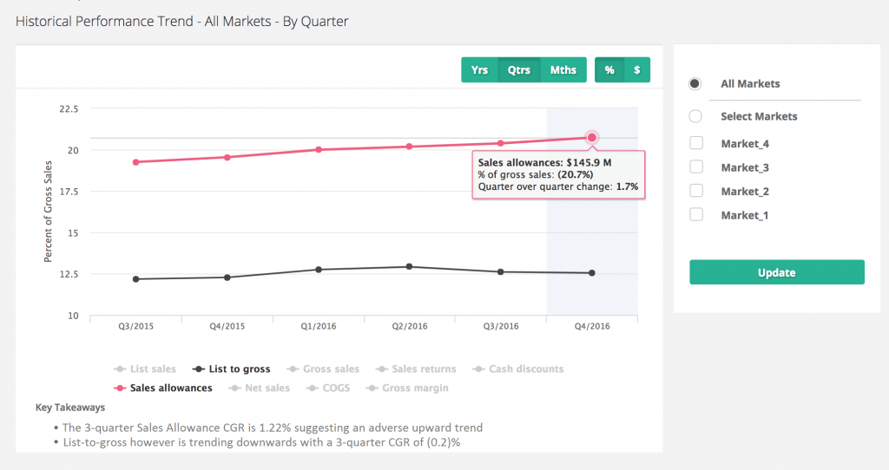This screenshot has width=889, height=470.
Task: Show values as percent
Action: [609, 70]
